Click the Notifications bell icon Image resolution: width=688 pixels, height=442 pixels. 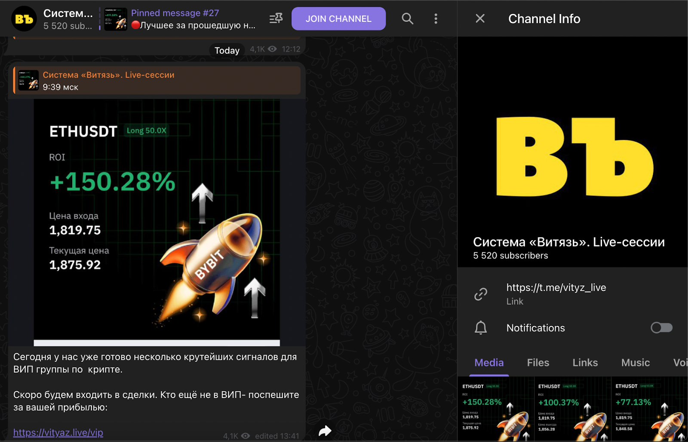[x=480, y=328]
